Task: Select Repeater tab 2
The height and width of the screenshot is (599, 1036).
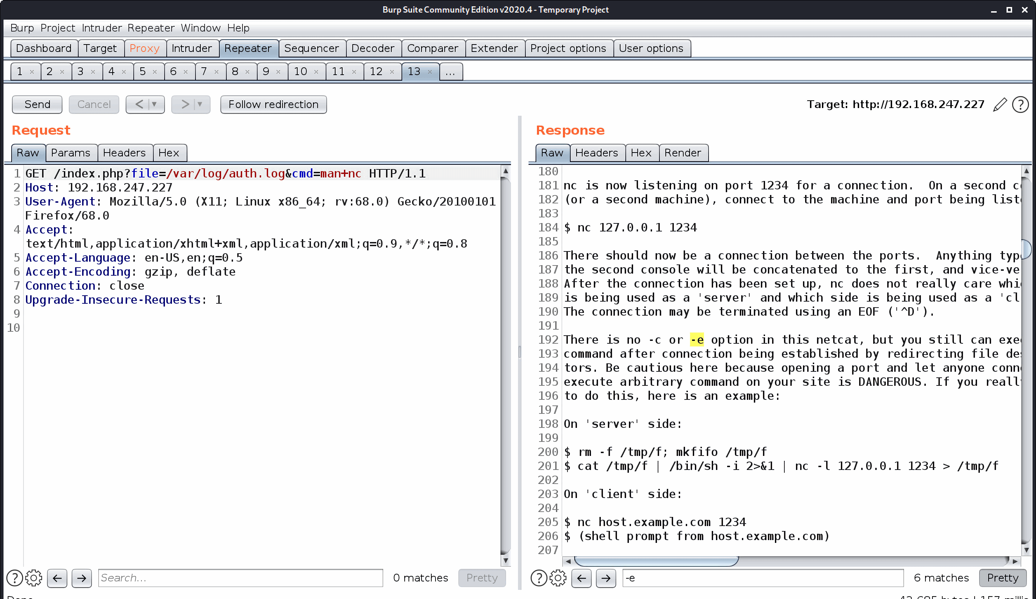Action: pos(49,72)
